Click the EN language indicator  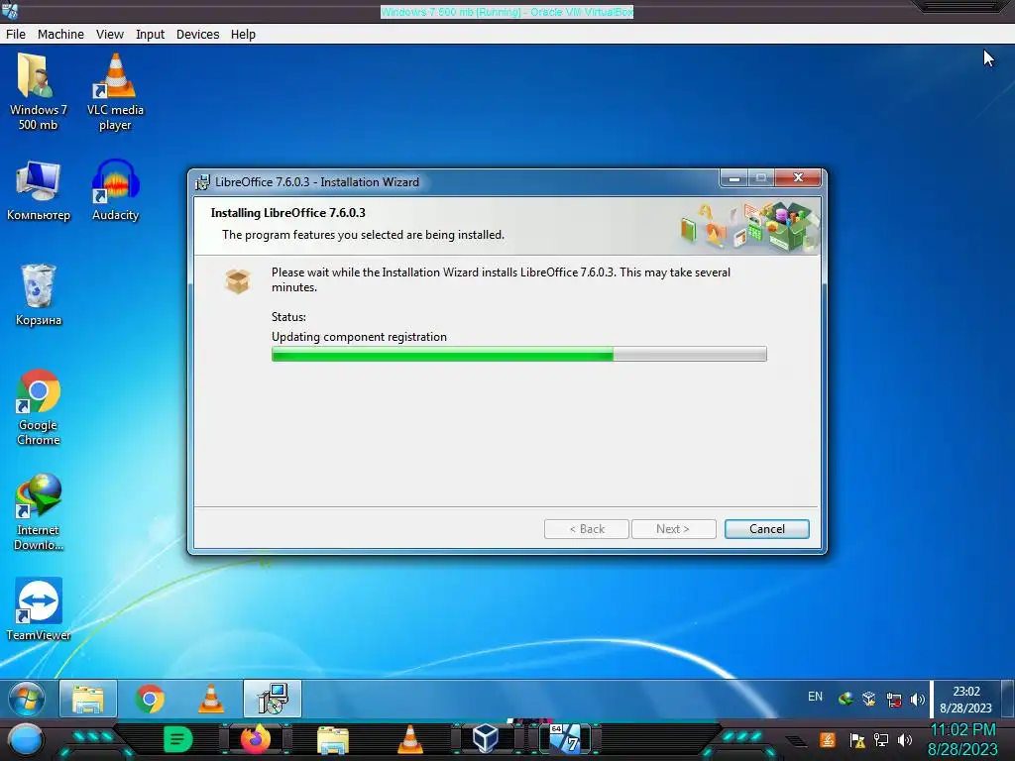tap(815, 697)
